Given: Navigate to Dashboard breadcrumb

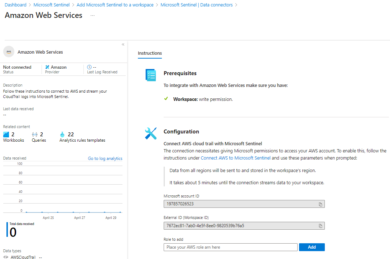Looking at the screenshot, I should tap(15, 5).
